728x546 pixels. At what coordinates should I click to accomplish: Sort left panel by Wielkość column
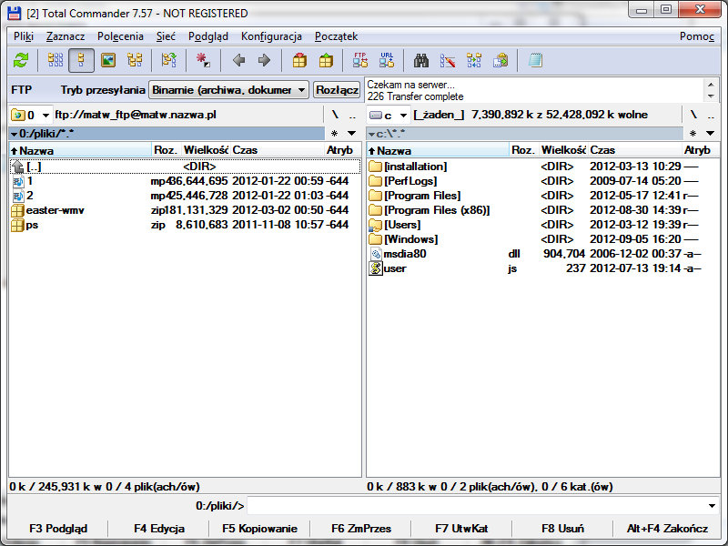[x=206, y=150]
